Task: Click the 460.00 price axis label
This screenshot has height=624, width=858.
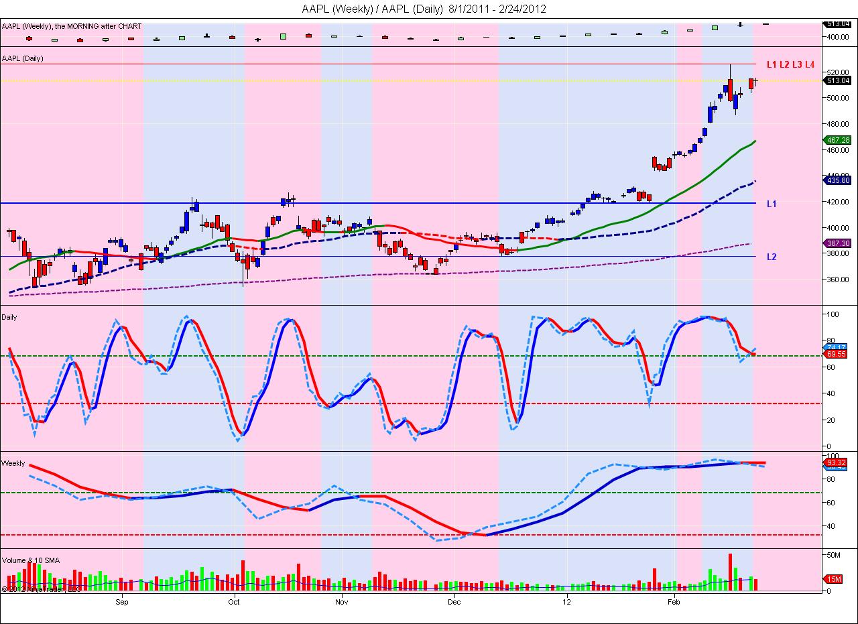Action: [x=839, y=150]
